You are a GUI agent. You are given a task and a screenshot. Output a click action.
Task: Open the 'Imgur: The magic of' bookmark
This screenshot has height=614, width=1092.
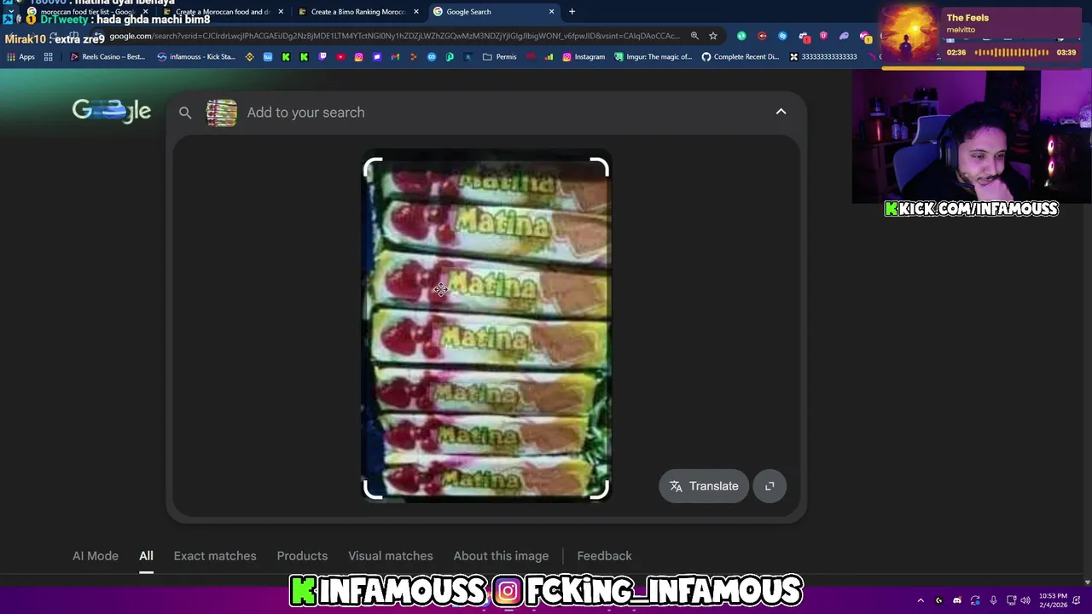point(653,57)
